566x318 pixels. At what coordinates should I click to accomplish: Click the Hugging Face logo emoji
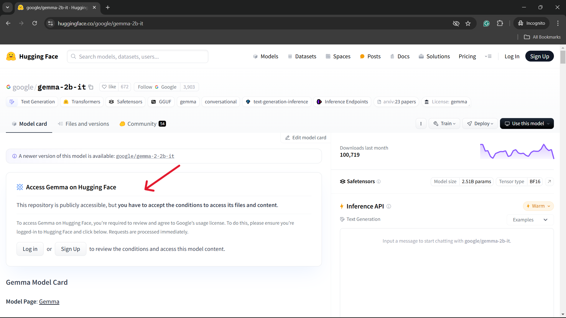coord(11,56)
